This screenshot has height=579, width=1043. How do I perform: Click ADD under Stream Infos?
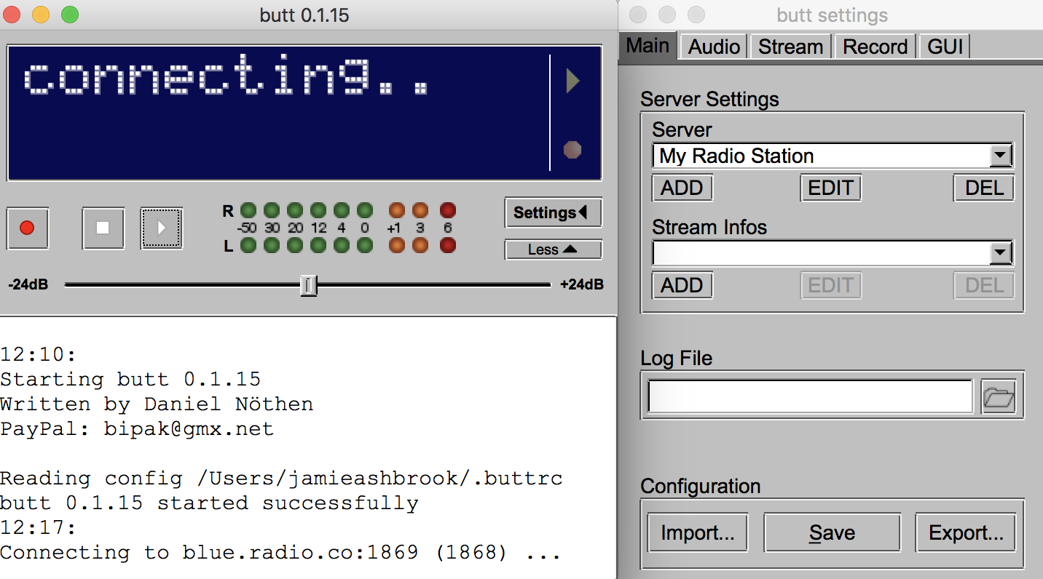click(682, 285)
